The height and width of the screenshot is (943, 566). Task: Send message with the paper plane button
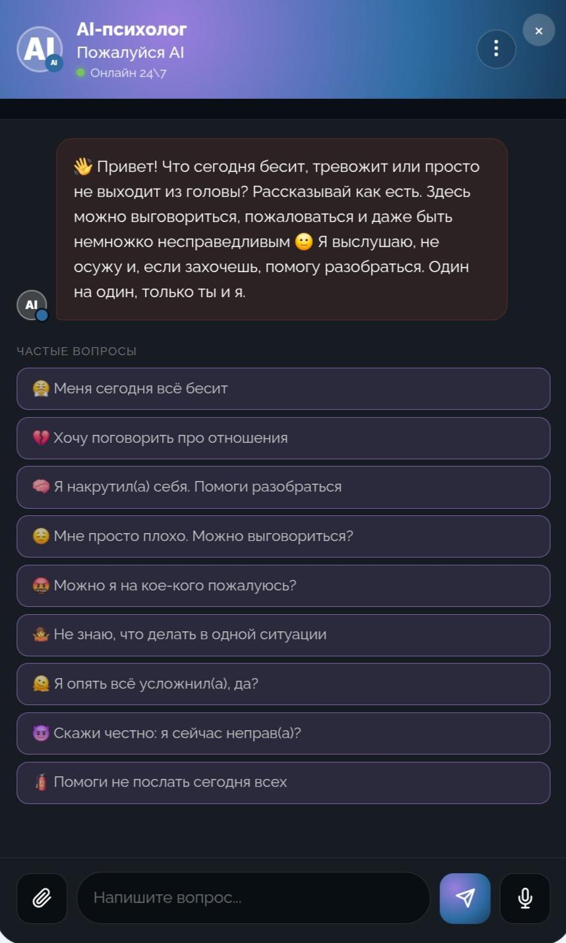pos(465,898)
